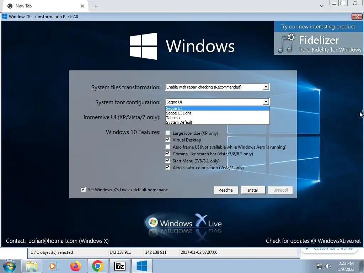Close the Transformation Pack window
364x273 pixels.
pos(357,16)
